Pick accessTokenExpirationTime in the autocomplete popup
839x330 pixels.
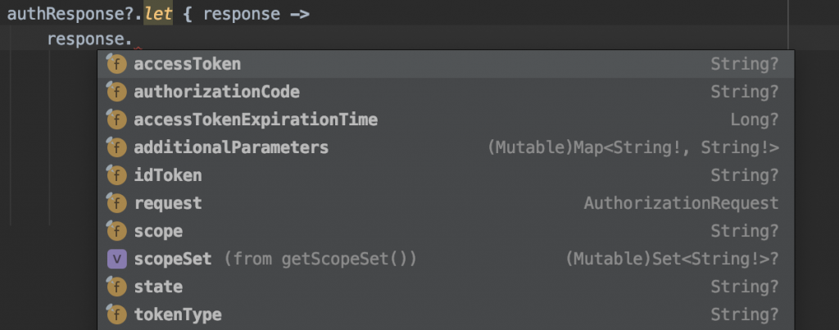[x=255, y=120]
